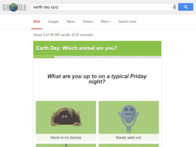Switch to the News tab
Viewport: 196px width, 147px height.
[x=71, y=22]
